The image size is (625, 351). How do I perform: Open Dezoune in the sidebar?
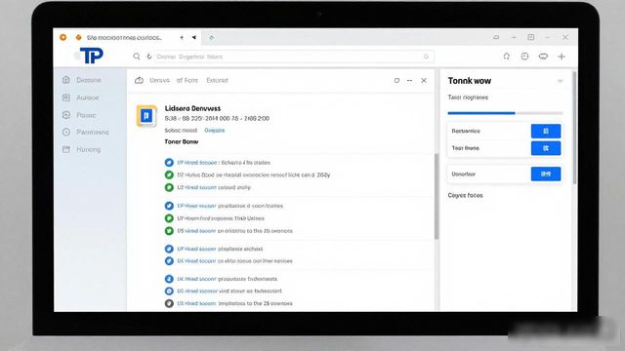89,80
